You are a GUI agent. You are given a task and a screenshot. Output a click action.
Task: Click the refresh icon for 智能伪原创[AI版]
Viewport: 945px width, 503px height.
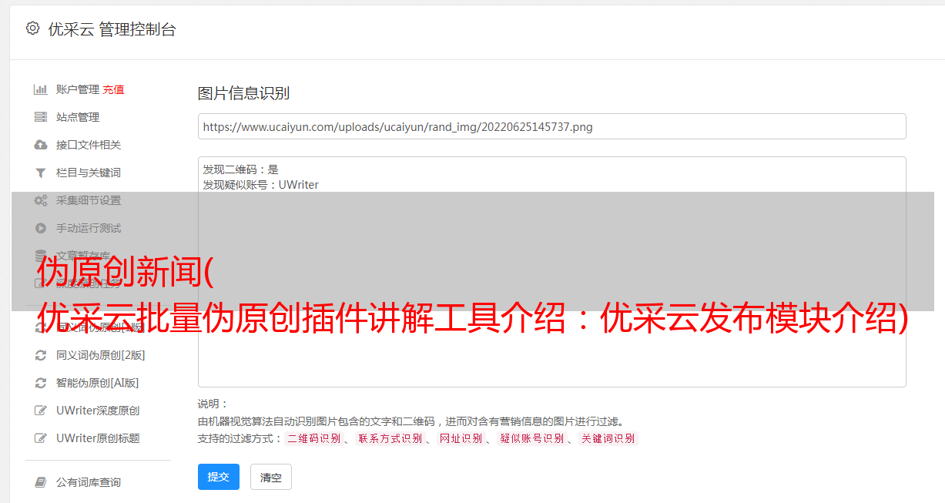(x=41, y=383)
